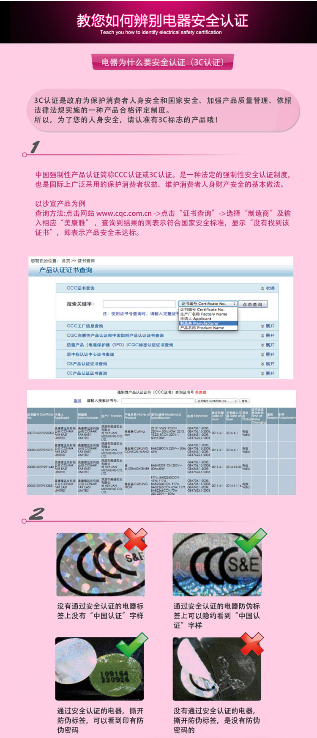Expand CB产品认证证书查询 section
This screenshot has width=317, height=738.
tap(268, 364)
